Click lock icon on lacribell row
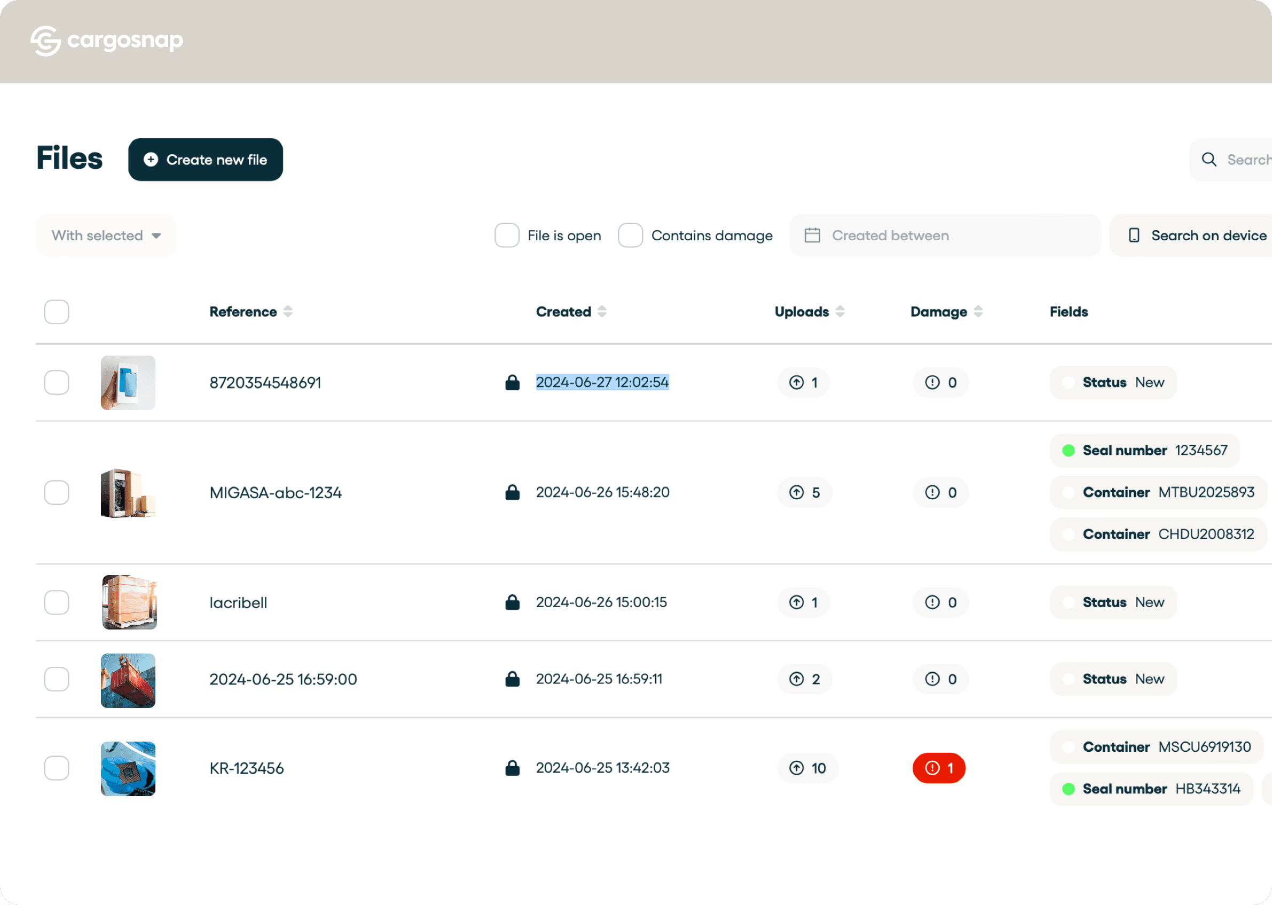 512,602
